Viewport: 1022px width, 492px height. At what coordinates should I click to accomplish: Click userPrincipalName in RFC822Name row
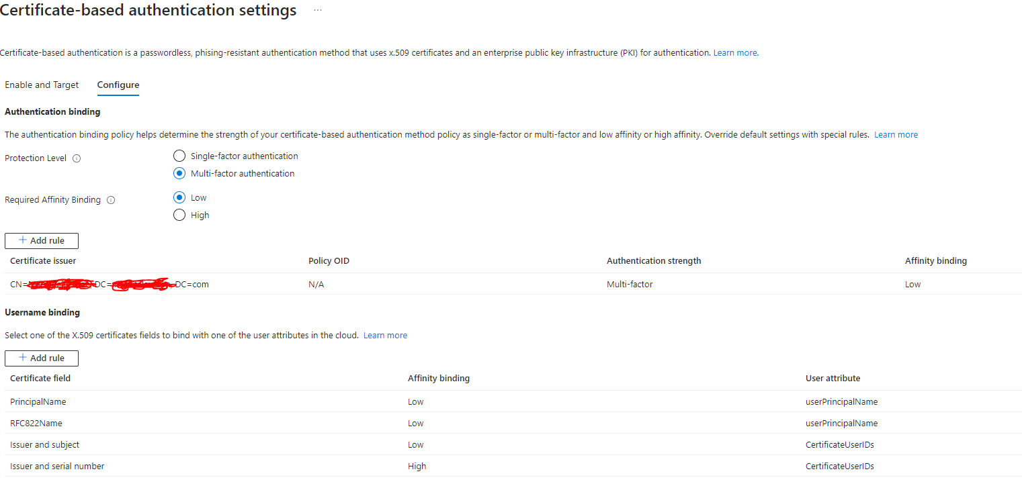click(841, 423)
